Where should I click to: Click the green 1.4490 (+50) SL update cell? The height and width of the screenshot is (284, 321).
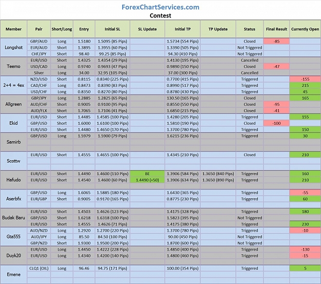click(x=147, y=180)
